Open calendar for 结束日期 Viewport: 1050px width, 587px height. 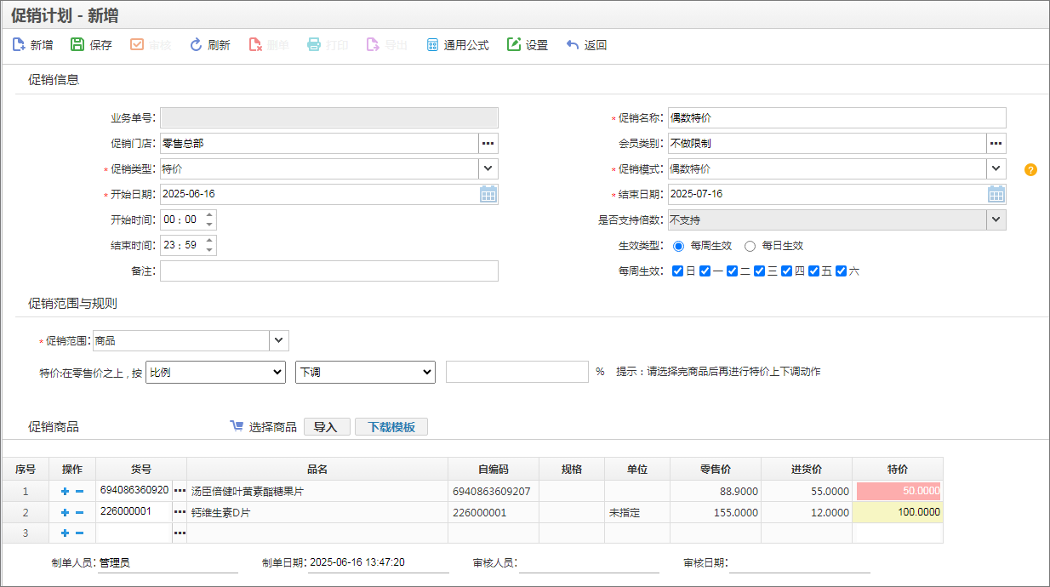click(x=996, y=194)
